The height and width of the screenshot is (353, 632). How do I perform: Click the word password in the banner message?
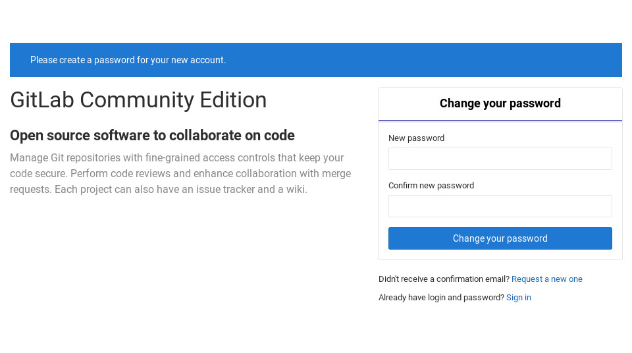[x=115, y=60]
